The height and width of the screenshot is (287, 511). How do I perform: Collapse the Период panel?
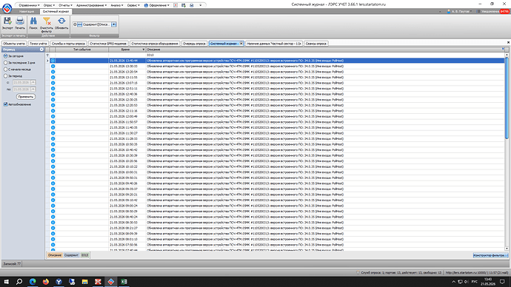point(41,50)
